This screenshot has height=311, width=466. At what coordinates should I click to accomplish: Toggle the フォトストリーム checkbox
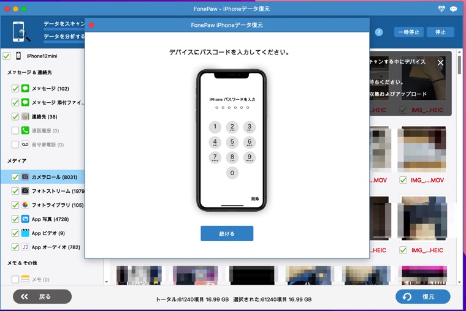pos(15,191)
